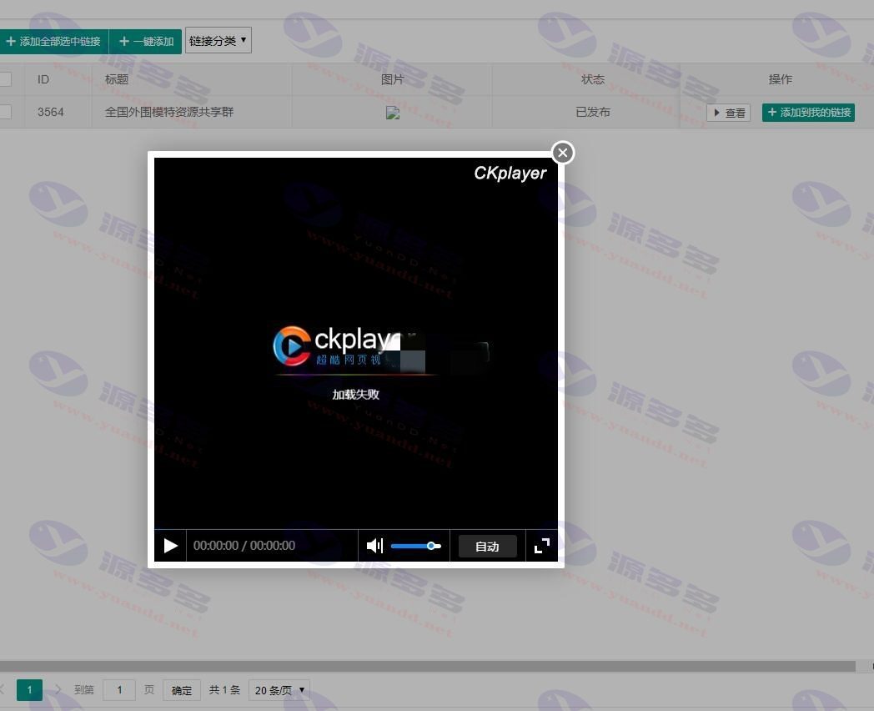Click the 操作 column header
The width and height of the screenshot is (874, 711).
pyautogui.click(x=780, y=79)
